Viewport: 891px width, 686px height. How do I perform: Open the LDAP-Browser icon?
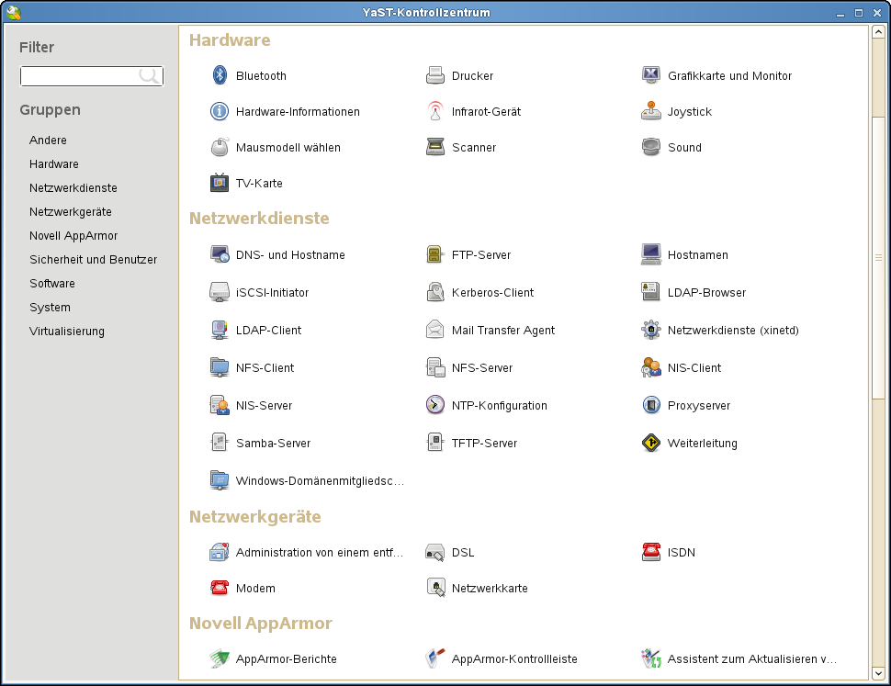651,292
